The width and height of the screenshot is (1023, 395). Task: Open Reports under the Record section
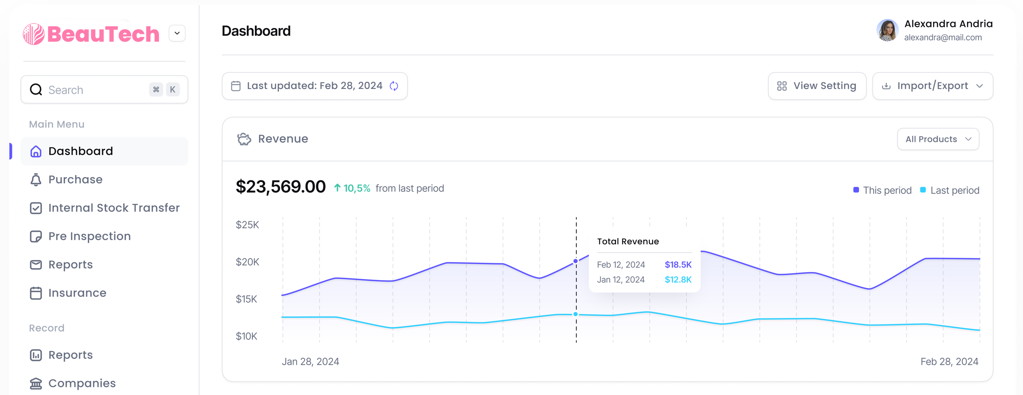click(70, 355)
